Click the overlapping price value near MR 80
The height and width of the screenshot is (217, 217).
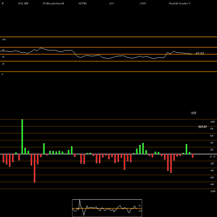coord(202,127)
